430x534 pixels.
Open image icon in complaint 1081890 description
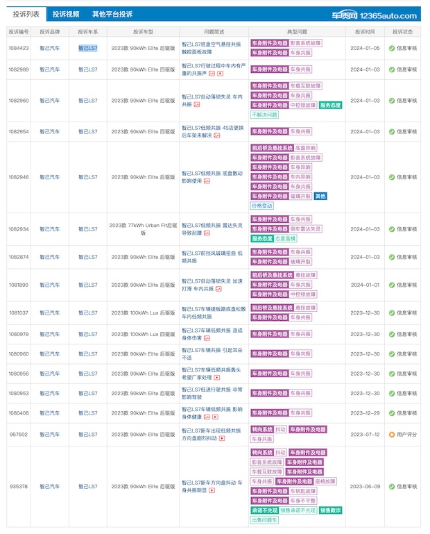(218, 289)
